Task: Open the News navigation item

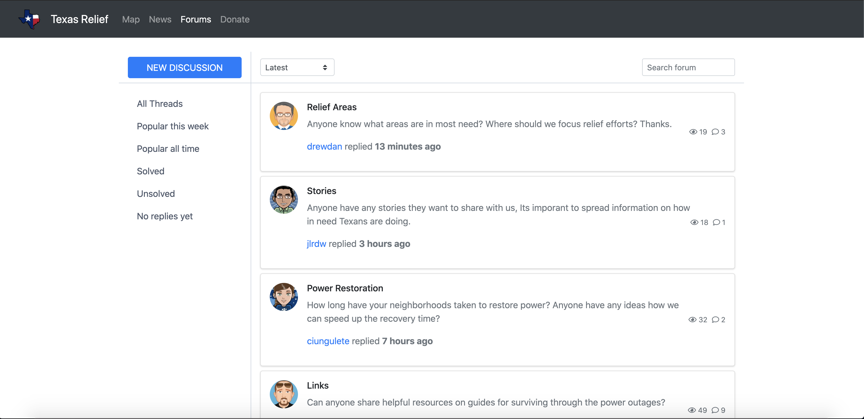Action: [x=160, y=19]
